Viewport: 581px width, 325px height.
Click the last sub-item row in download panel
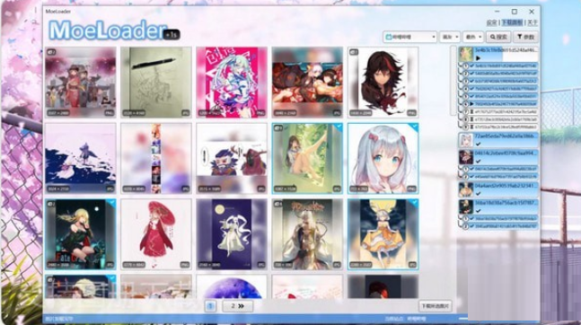point(500,226)
